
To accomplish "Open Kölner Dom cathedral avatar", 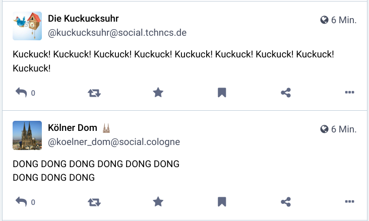I will 27,135.
